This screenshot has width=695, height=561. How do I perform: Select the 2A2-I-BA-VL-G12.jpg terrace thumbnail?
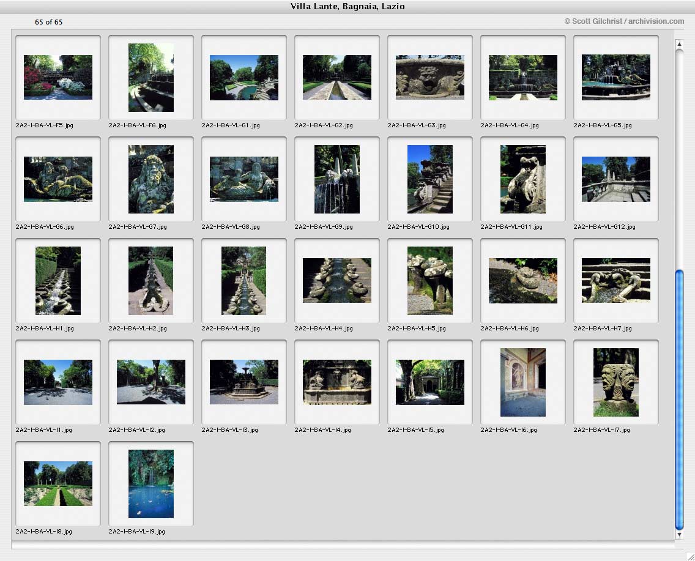pyautogui.click(x=616, y=179)
